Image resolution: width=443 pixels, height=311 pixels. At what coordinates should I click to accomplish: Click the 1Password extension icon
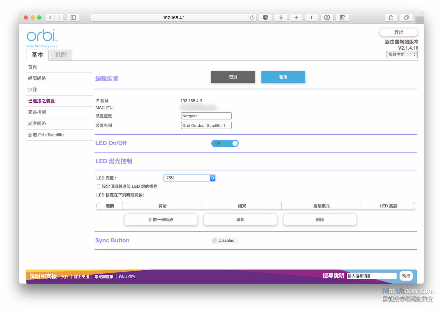coord(327,17)
